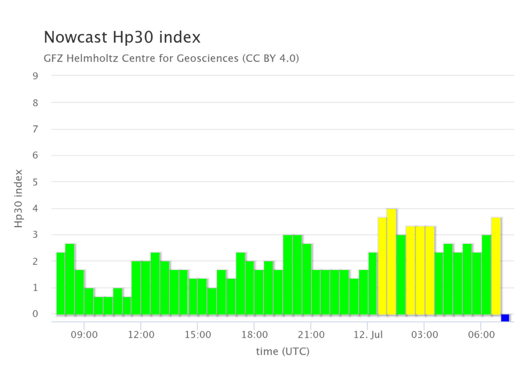Click the 12:00 x-axis label
Image resolution: width=523 pixels, height=392 pixels.
coord(141,335)
